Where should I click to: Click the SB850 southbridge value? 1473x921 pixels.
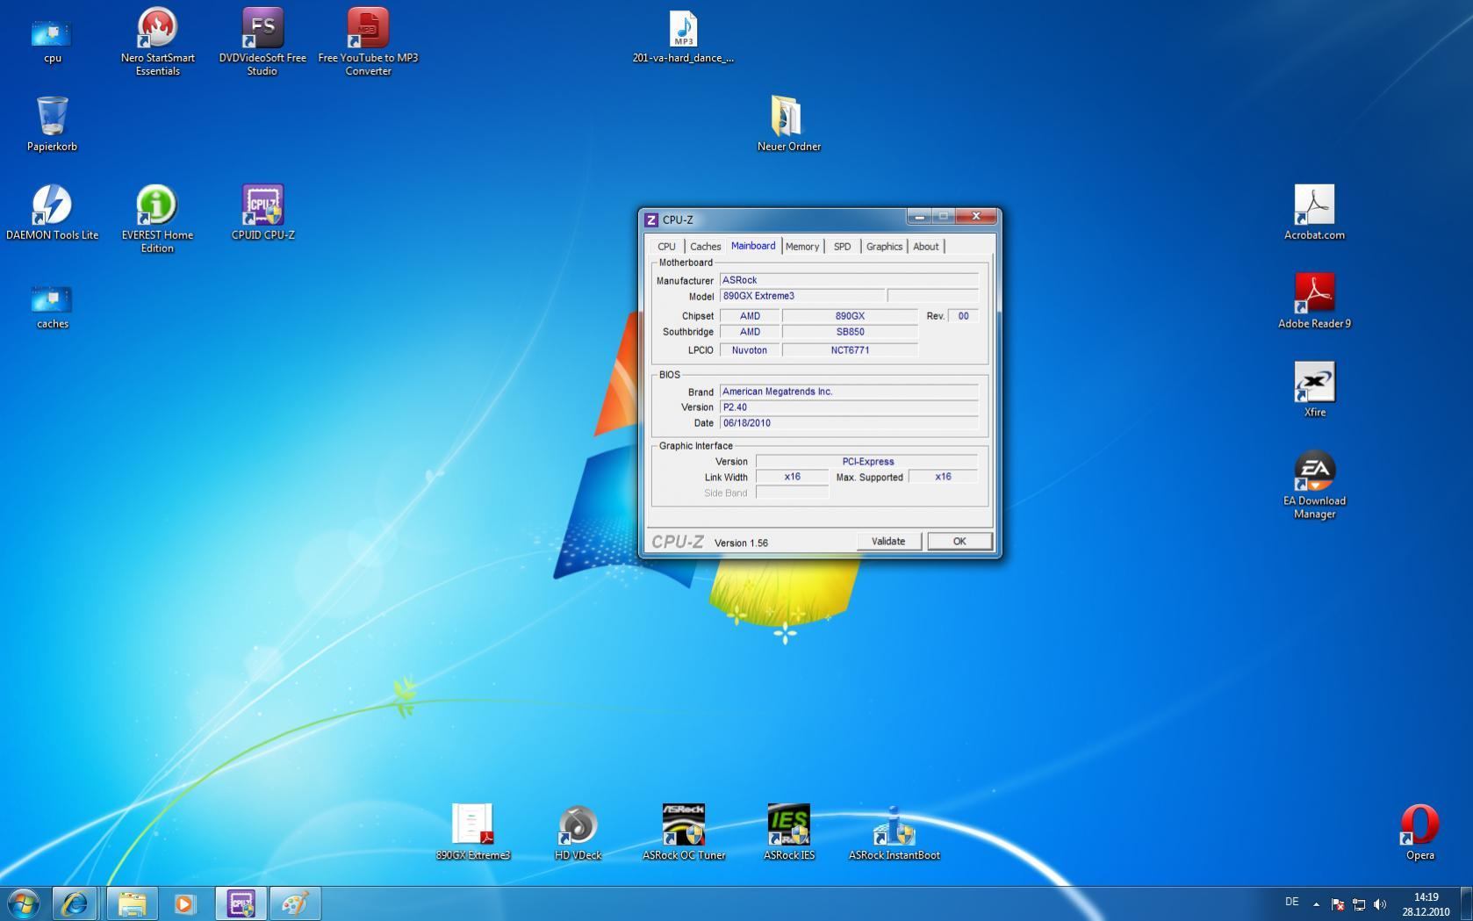[850, 332]
